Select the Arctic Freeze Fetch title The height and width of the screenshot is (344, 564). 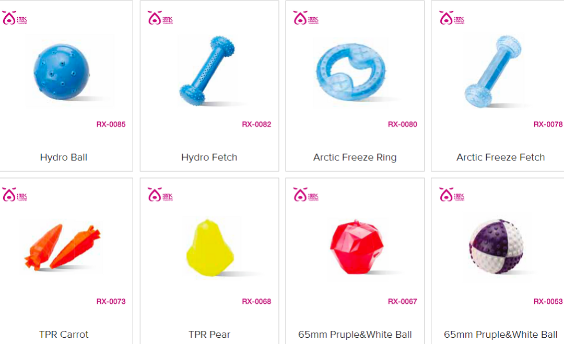click(500, 158)
